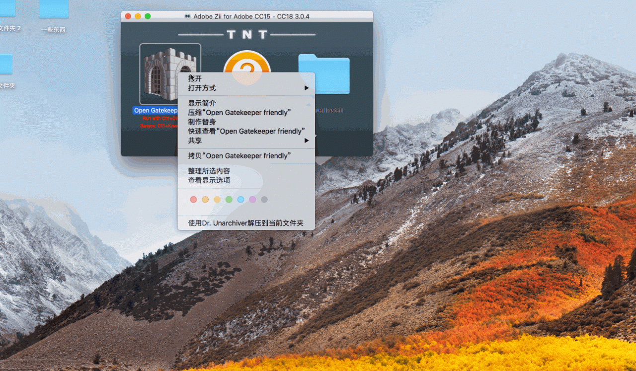This screenshot has width=636, height=371.
Task: Click the red "Run with Ctrl+Click" note
Action: click(160, 119)
